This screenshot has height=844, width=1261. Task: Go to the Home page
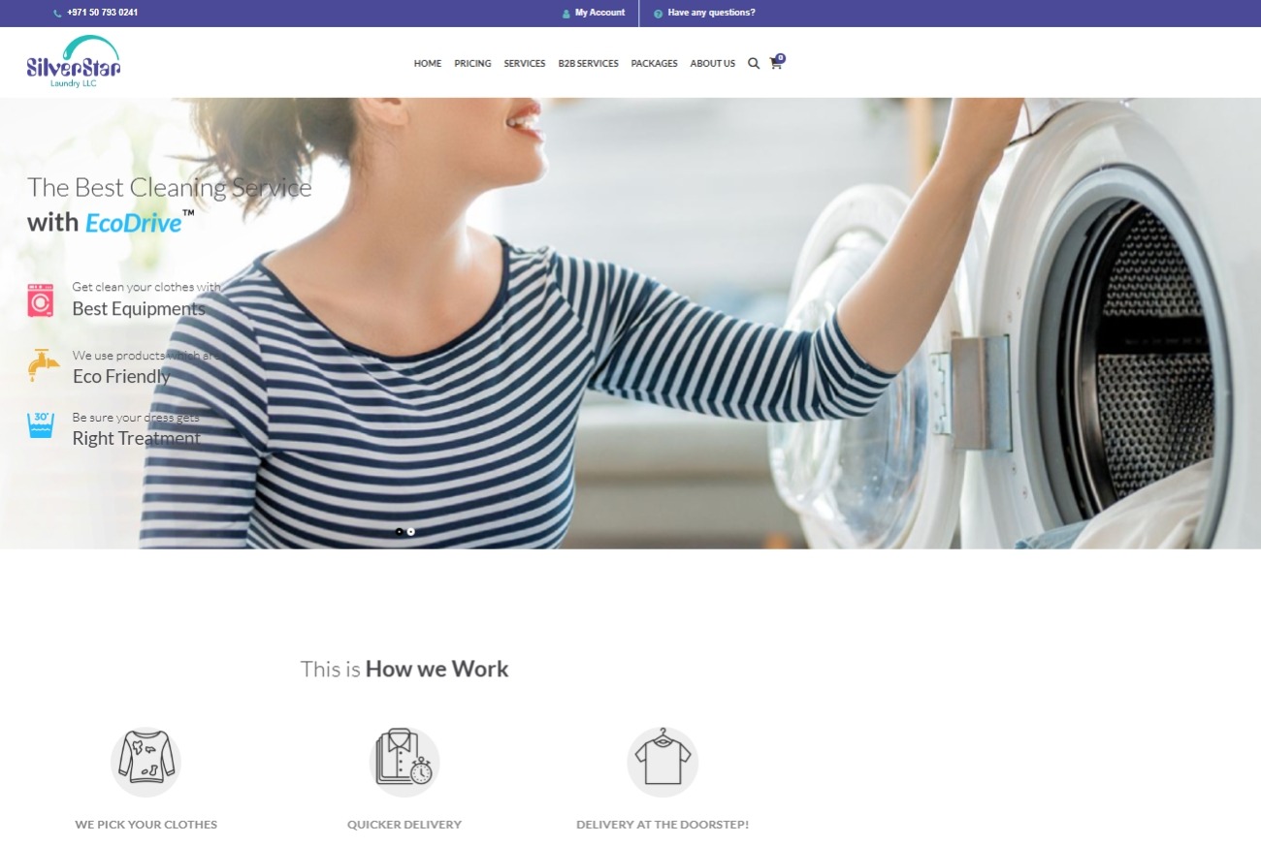[427, 64]
